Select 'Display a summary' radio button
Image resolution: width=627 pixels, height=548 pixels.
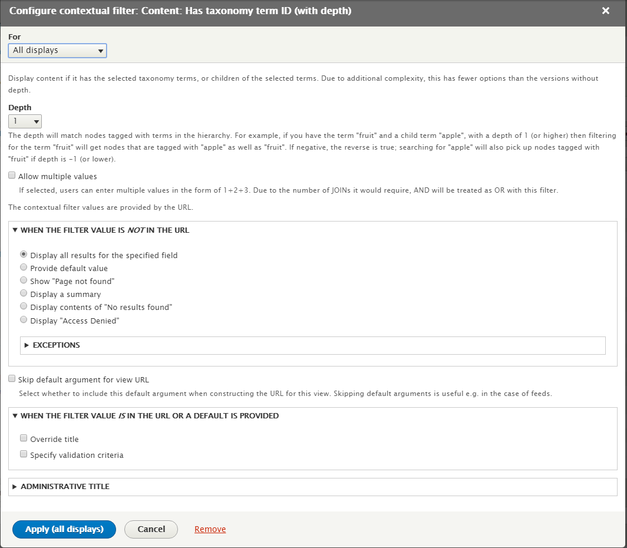(x=24, y=293)
